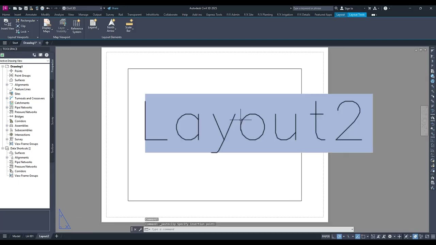Image resolution: width=436 pixels, height=245 pixels.
Task: Expand the Survey tree node
Action: pyautogui.click(x=7, y=139)
